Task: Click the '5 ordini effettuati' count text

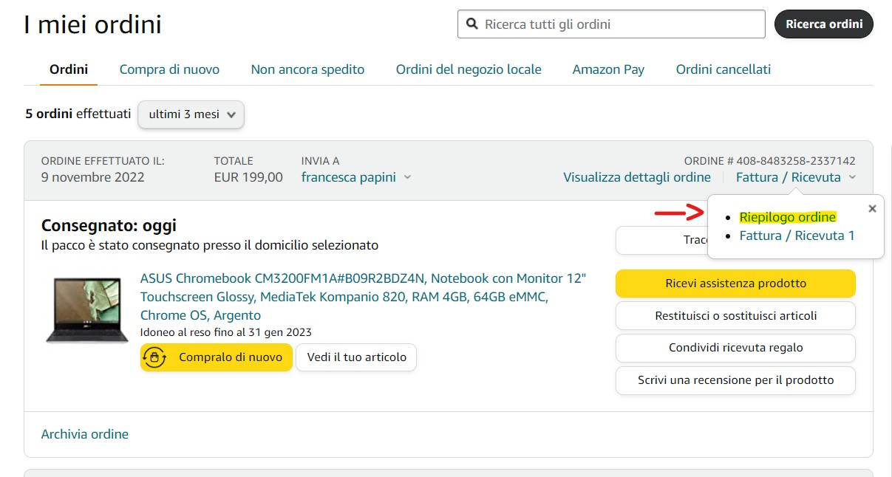Action: pos(78,114)
